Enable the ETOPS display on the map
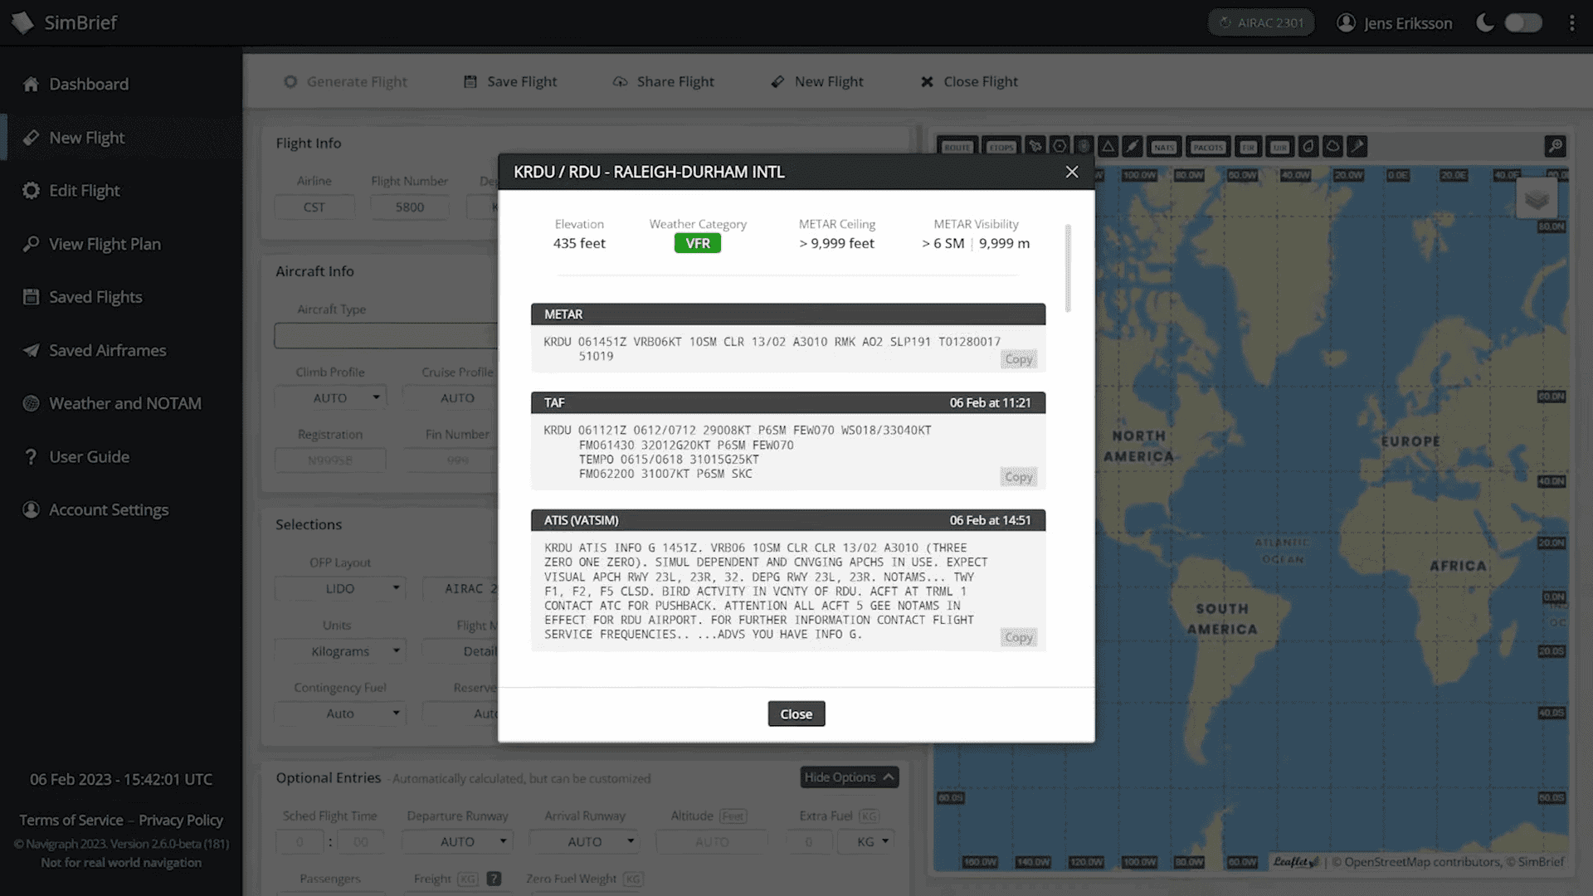The height and width of the screenshot is (896, 1593). 1001,148
